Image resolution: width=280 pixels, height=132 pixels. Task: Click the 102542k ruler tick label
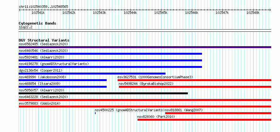69,13
